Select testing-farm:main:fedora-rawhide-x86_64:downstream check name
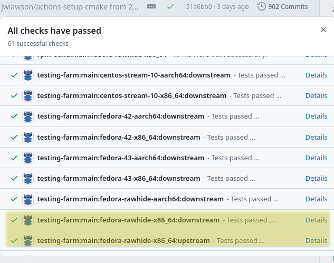Viewport: 334px width, 263px height. pyautogui.click(x=128, y=220)
